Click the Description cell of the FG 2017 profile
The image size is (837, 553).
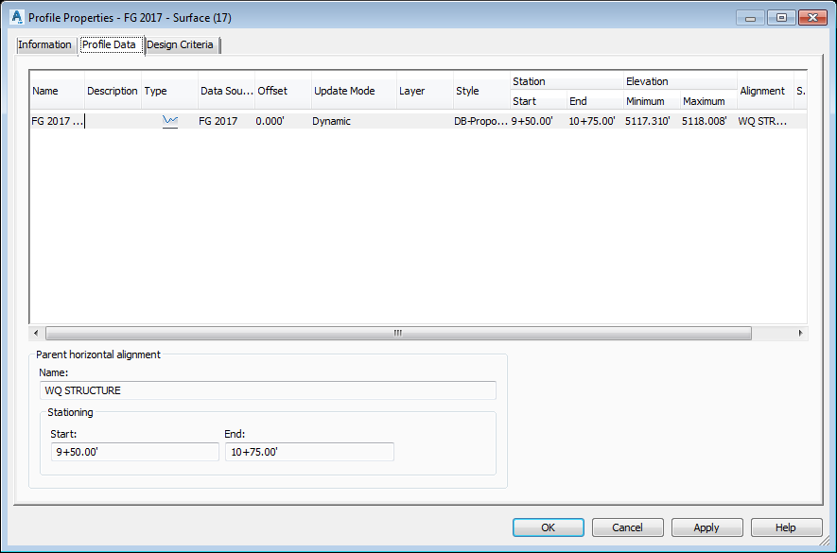(x=111, y=121)
